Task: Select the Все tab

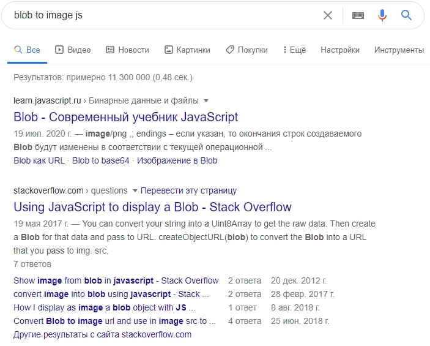Action: pos(27,50)
